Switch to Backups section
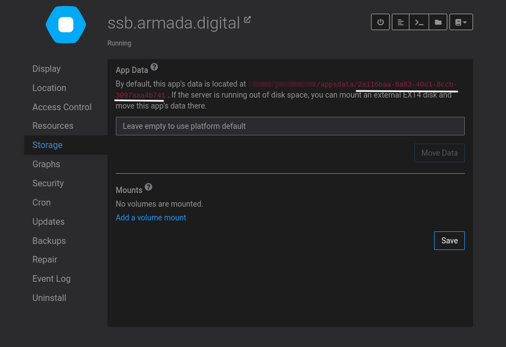This screenshot has height=347, width=506. click(49, 241)
